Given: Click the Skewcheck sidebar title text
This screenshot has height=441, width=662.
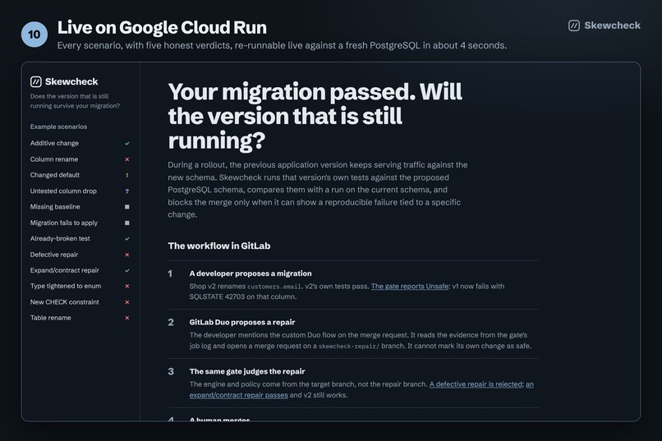Looking at the screenshot, I should 71,82.
